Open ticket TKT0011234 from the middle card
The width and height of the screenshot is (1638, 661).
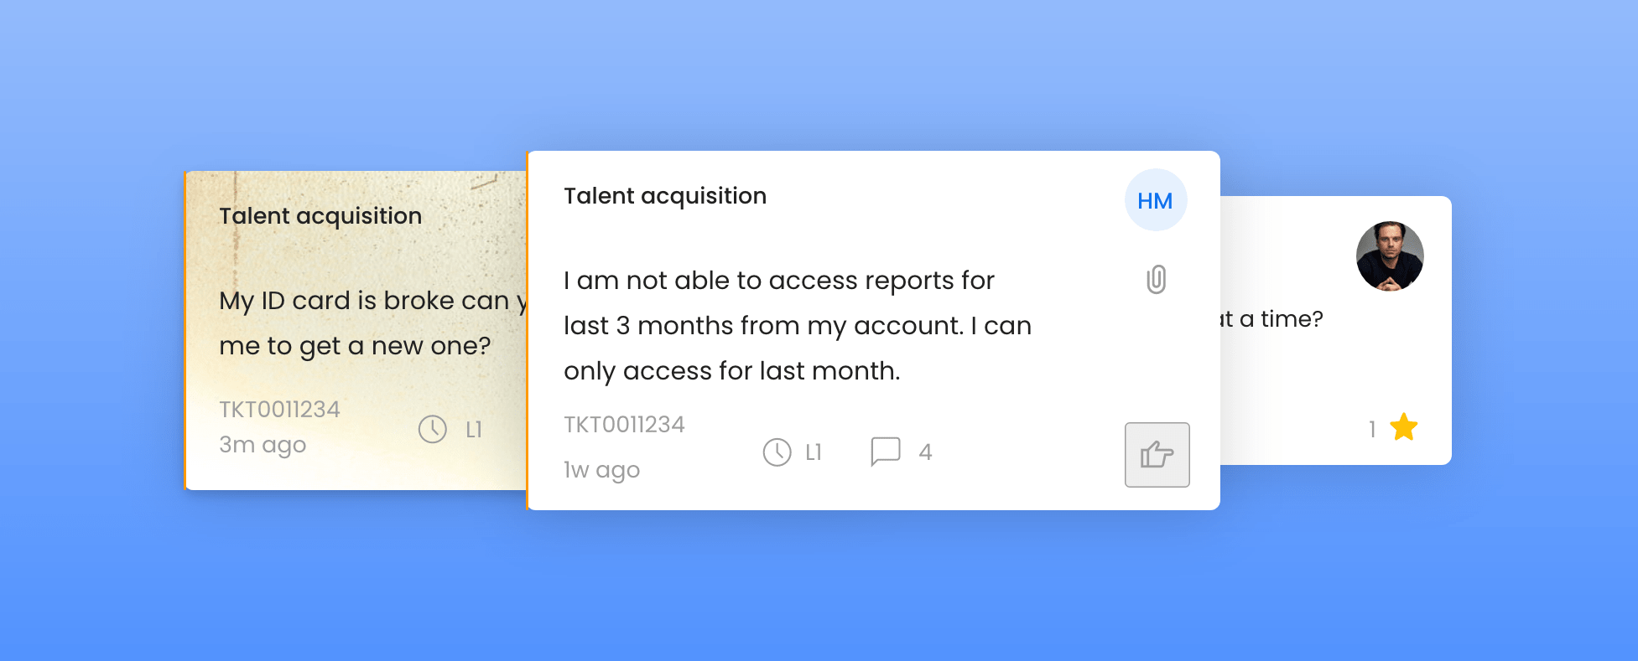[x=624, y=424]
